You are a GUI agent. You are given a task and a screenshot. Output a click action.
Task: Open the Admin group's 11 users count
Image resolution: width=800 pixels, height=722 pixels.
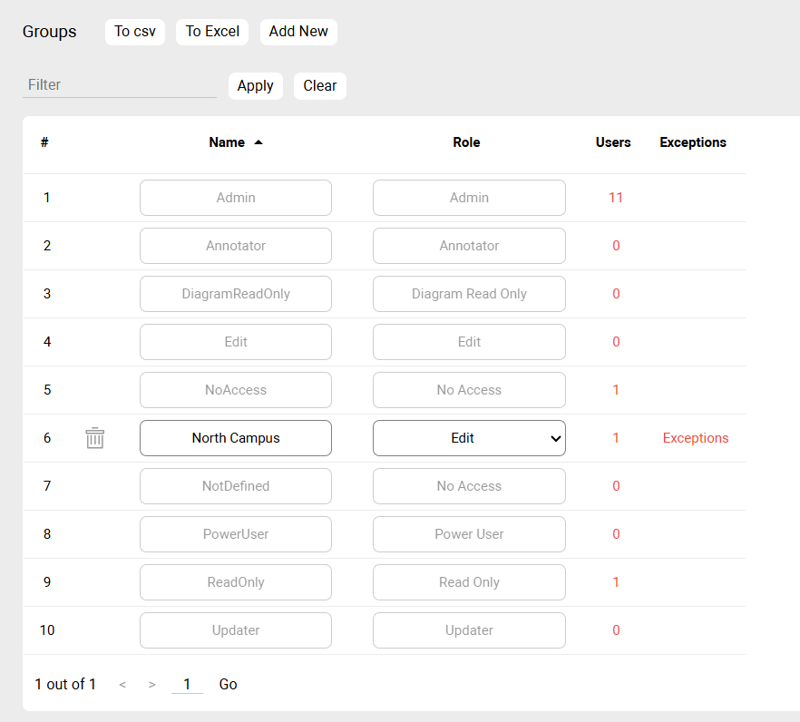[616, 198]
